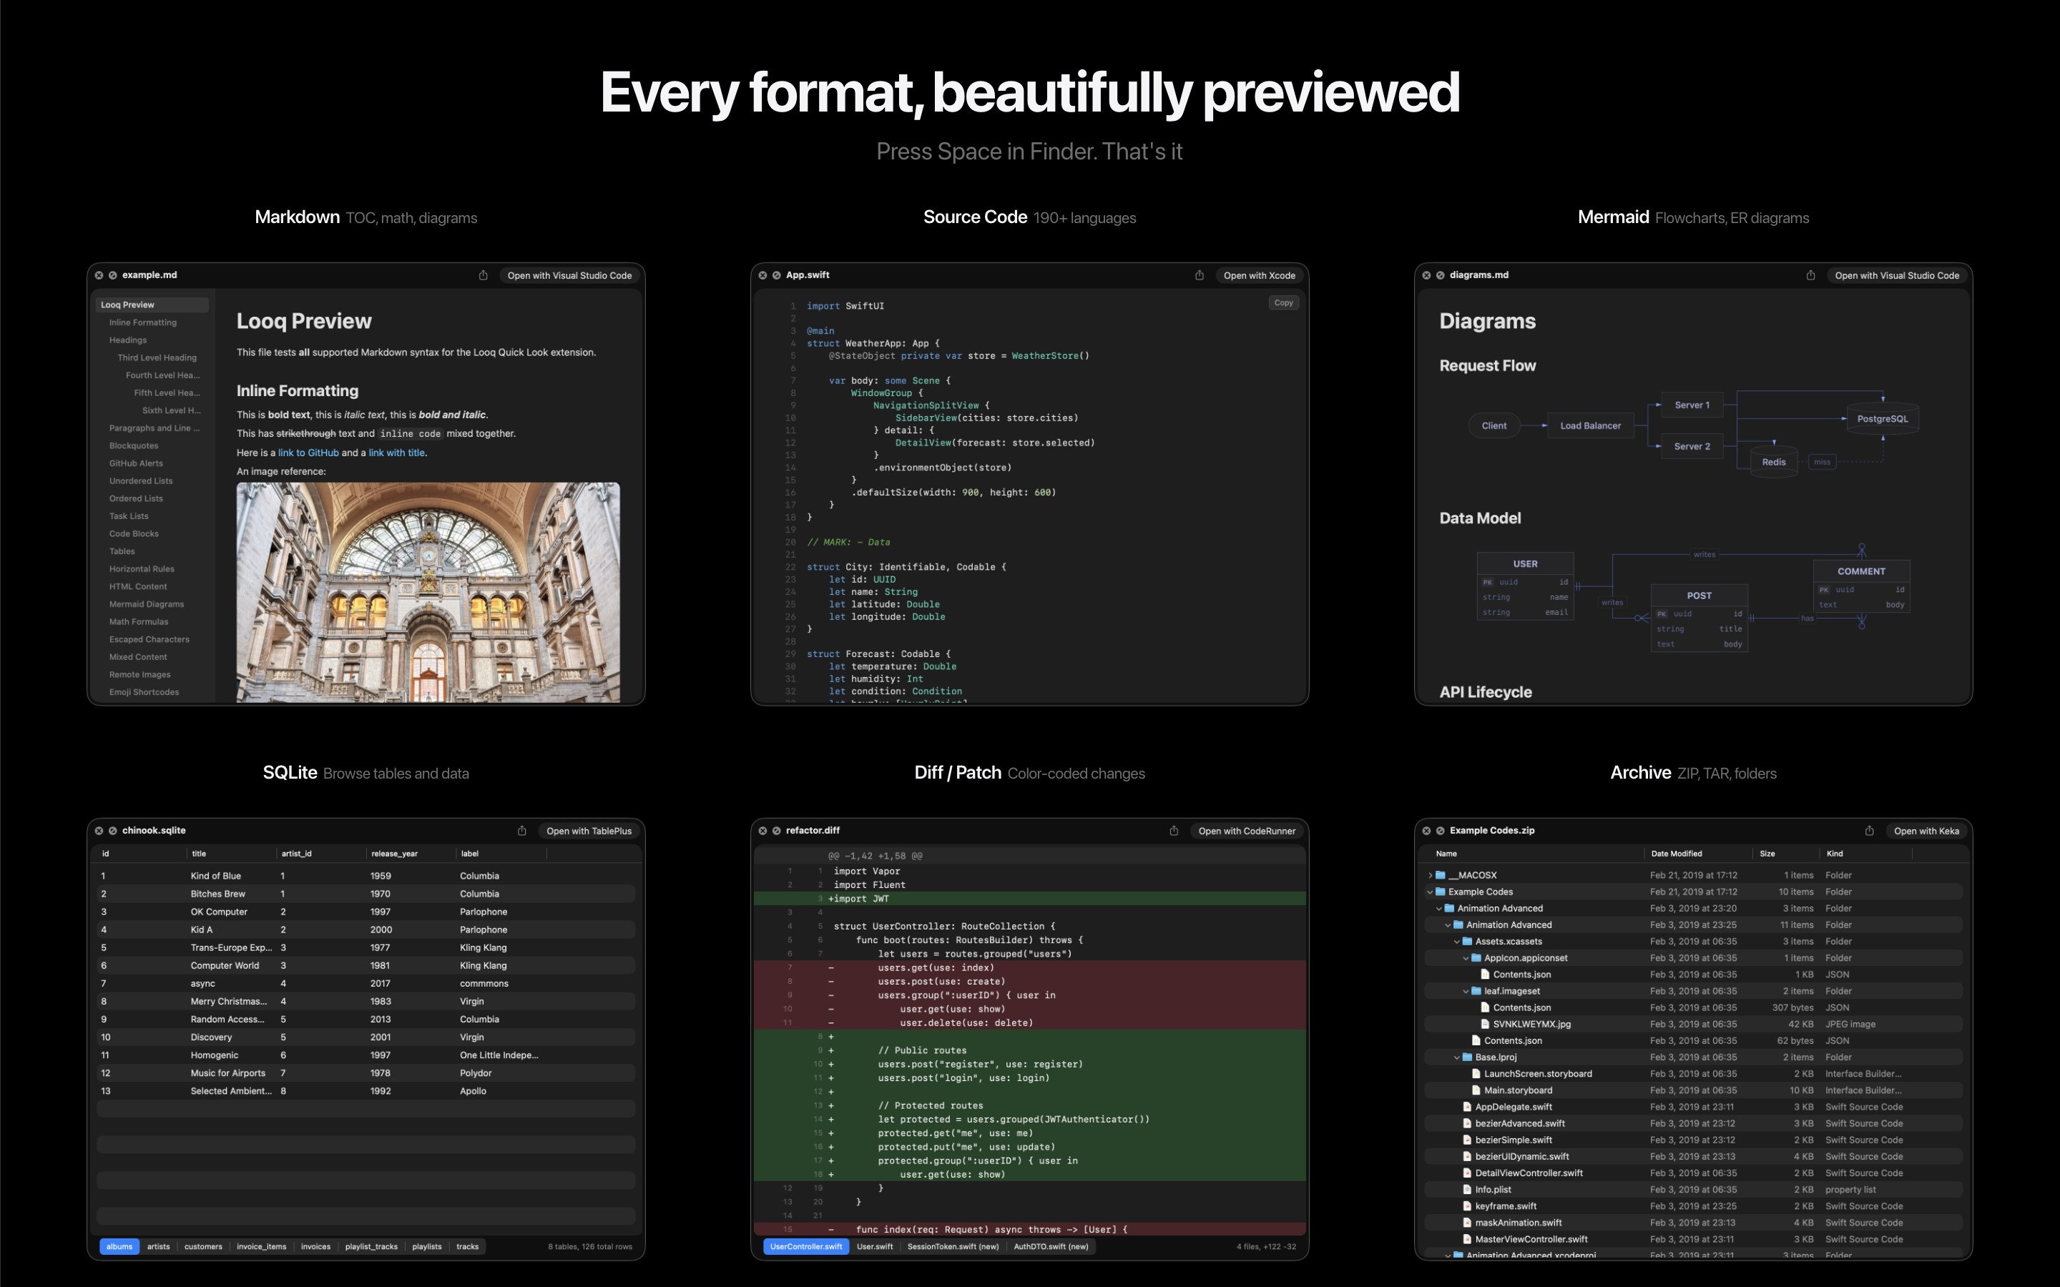Viewport: 2060px width, 1287px height.
Task: Collapse the leaf.imageset folder
Action: pos(1466,991)
